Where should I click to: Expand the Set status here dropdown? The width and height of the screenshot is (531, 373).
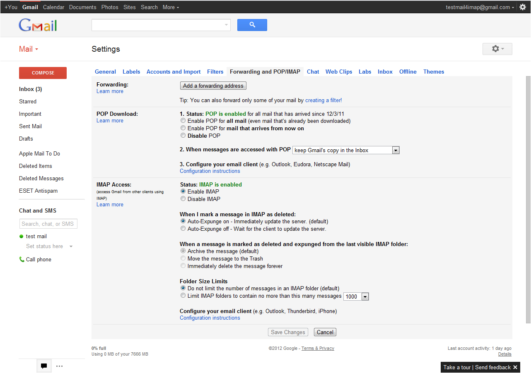(x=71, y=246)
